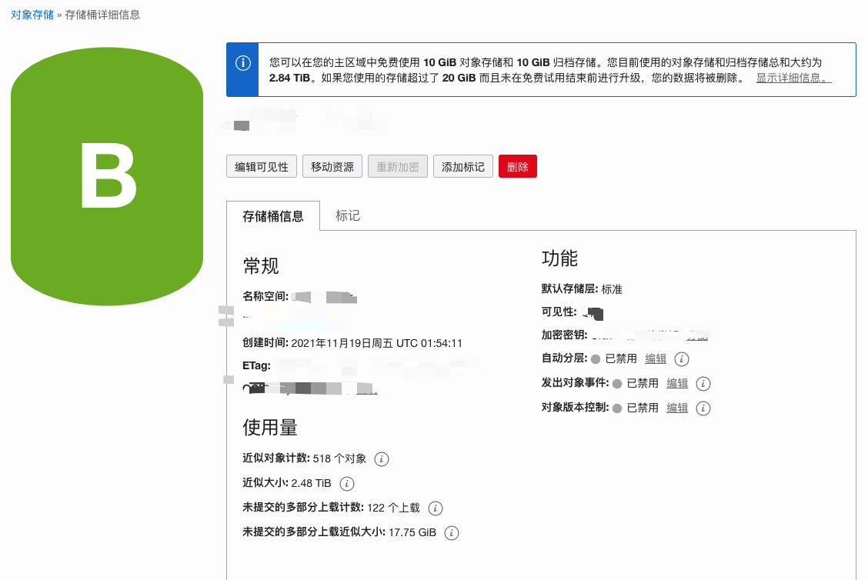
Task: Click 编辑 next to 发出对象事件
Action: (676, 383)
